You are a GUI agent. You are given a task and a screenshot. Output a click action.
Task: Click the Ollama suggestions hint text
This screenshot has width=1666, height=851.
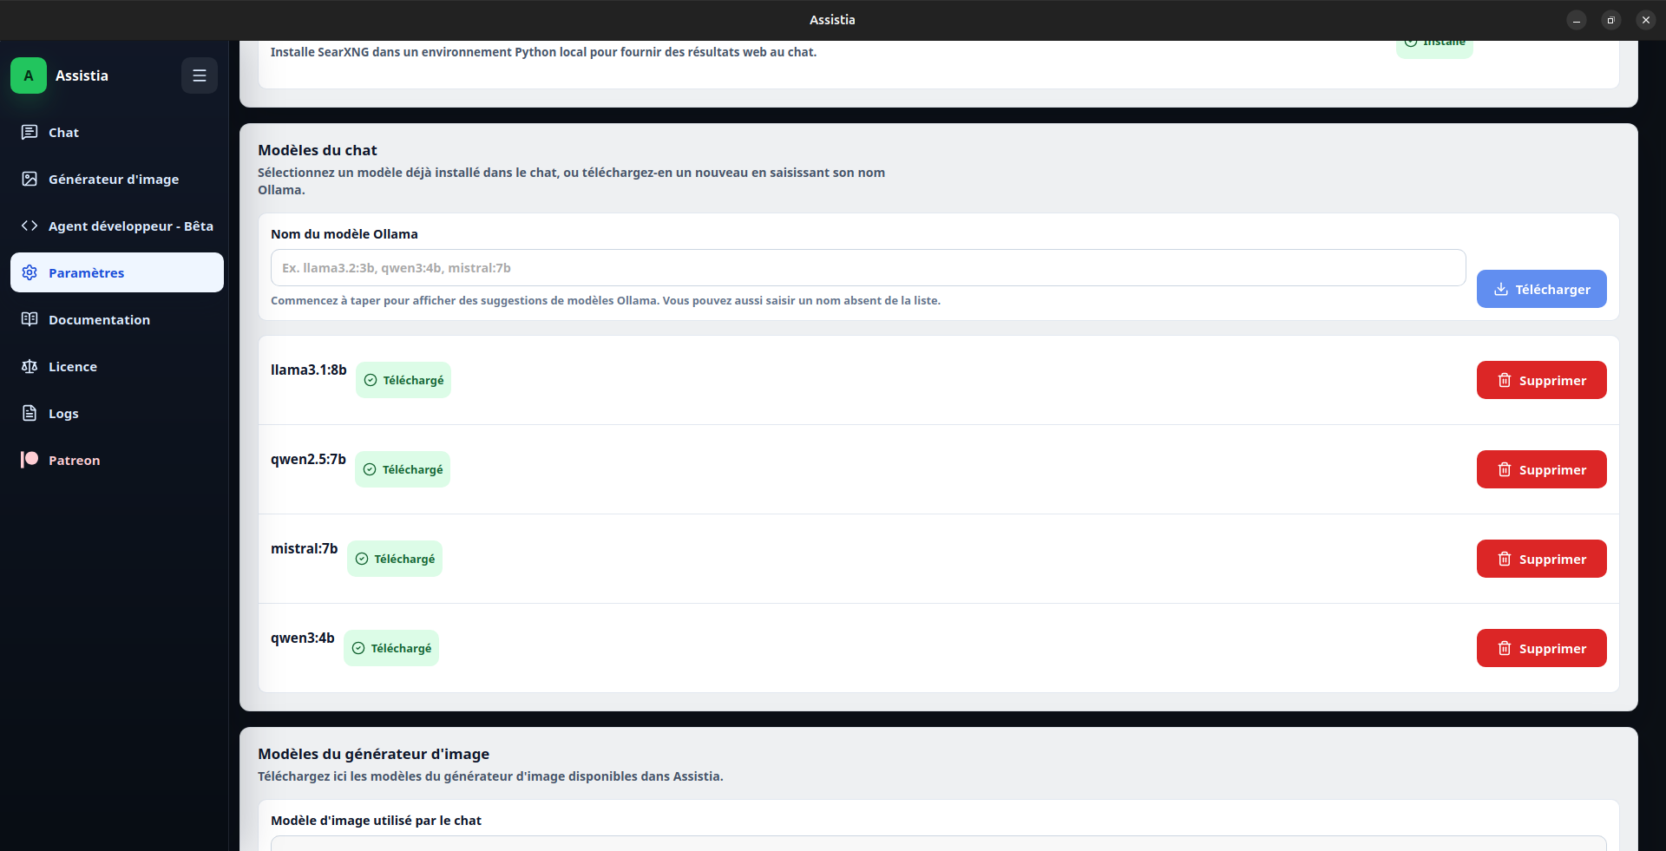(606, 300)
